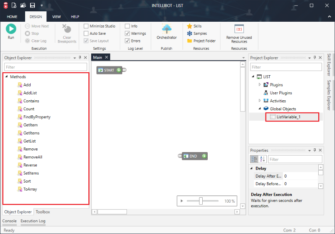Click the categorized view icon in Properties
335x234 pixels.
[254, 159]
